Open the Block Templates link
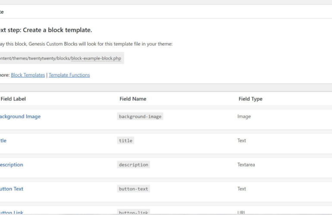 point(28,75)
